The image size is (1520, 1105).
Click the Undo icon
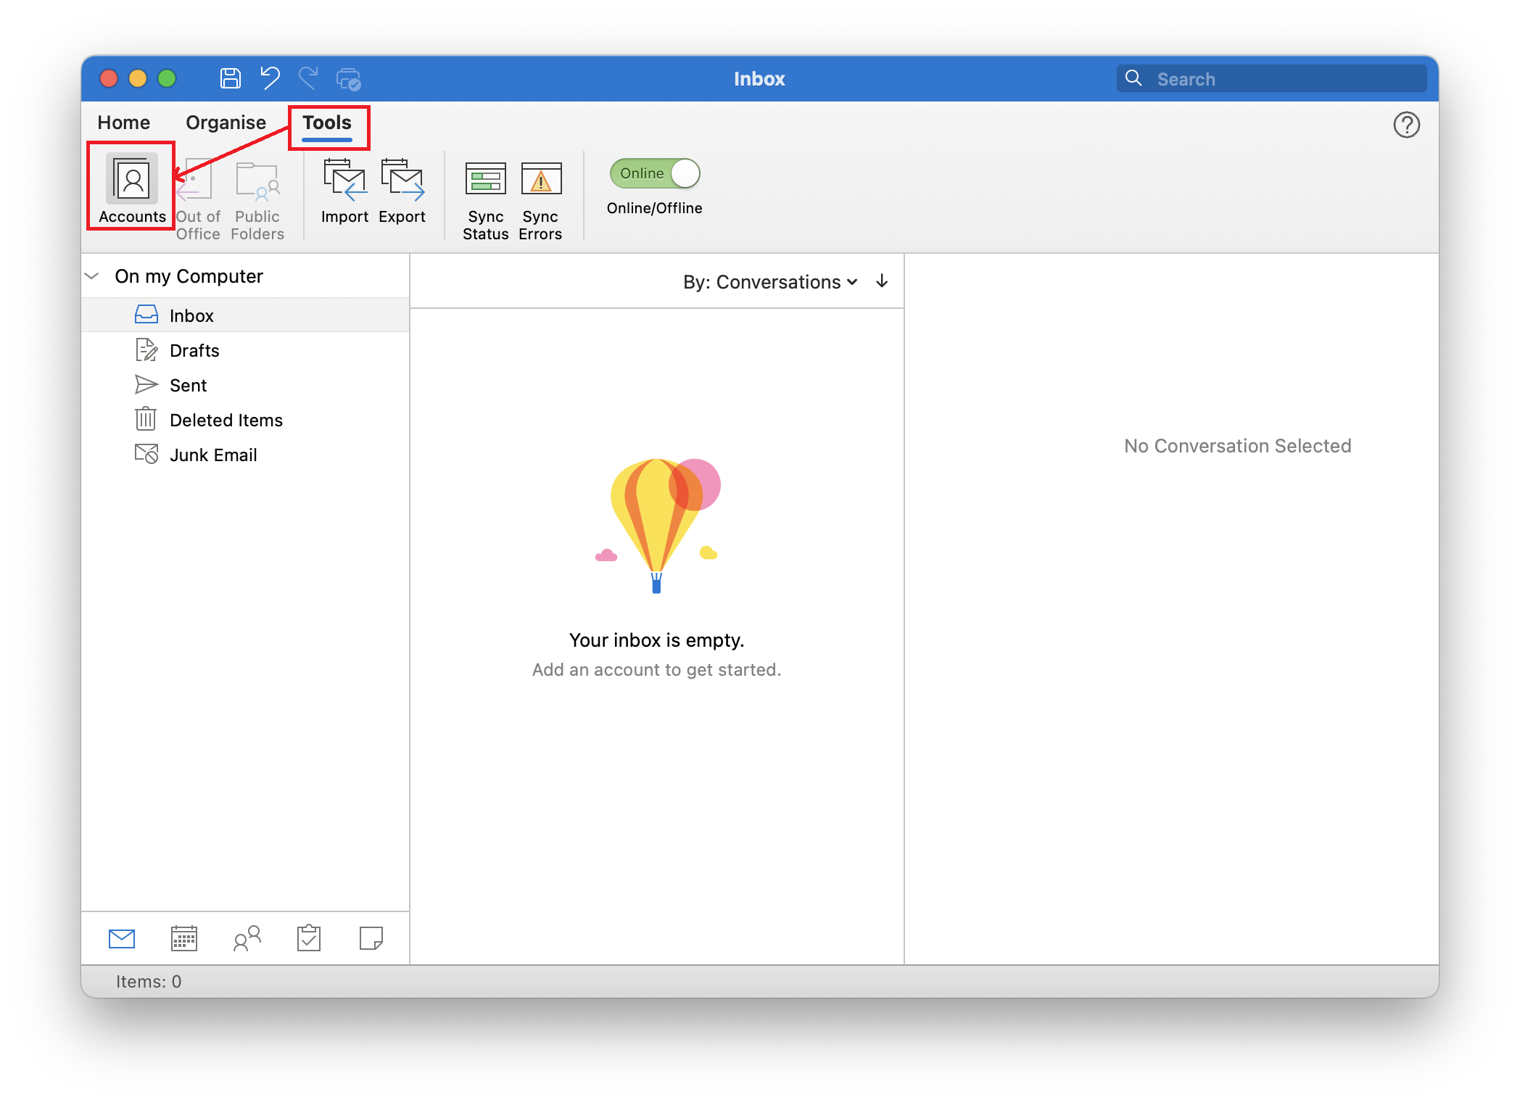point(269,78)
